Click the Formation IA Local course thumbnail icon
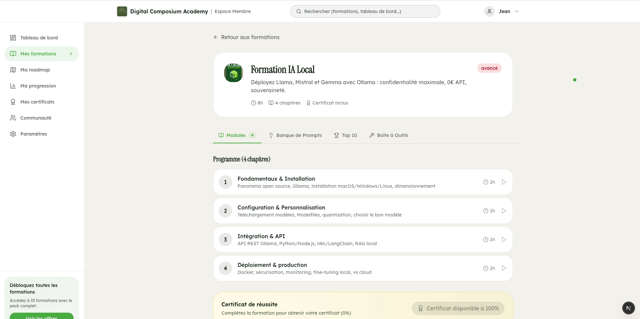Image resolution: width=640 pixels, height=319 pixels. coord(233,73)
